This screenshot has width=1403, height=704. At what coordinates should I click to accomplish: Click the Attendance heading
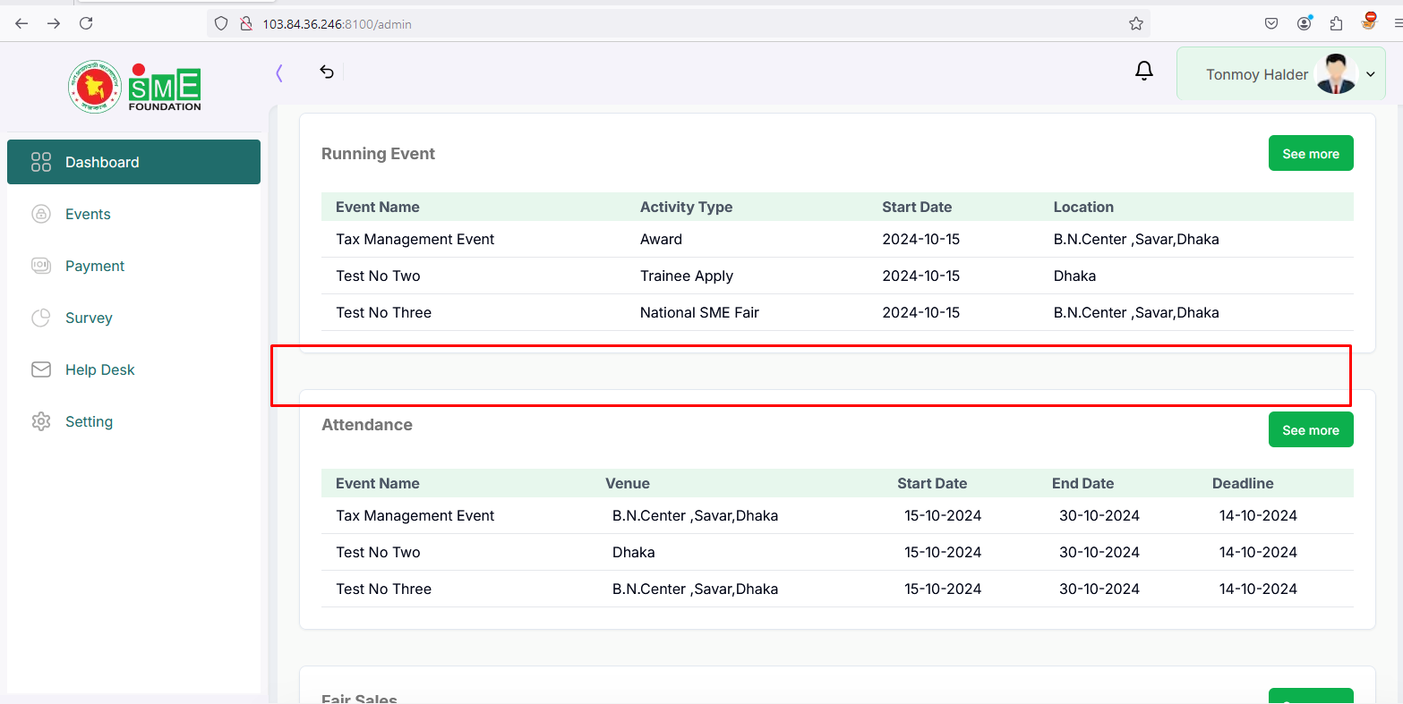tap(367, 425)
